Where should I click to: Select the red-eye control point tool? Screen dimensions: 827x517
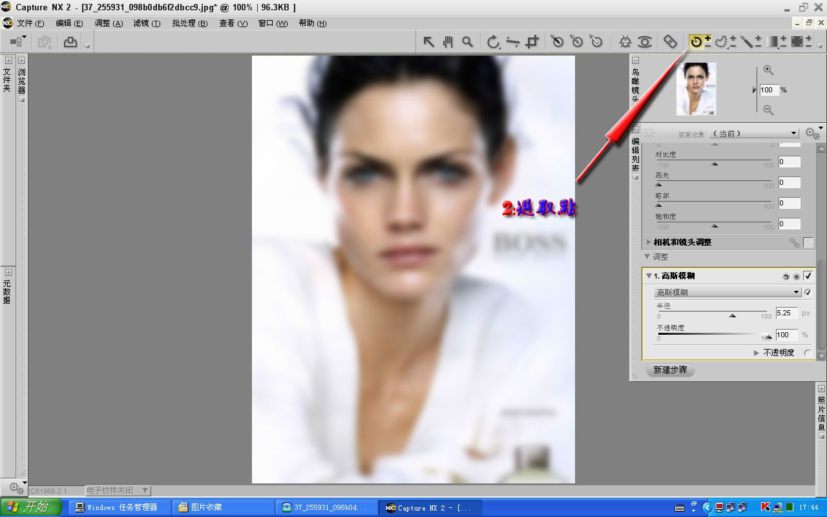(x=644, y=42)
